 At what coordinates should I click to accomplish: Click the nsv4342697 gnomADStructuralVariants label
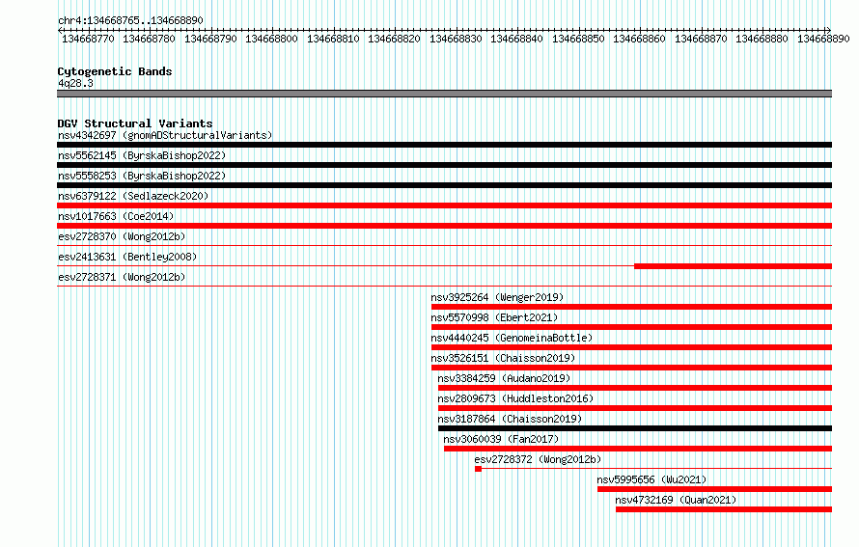point(165,135)
